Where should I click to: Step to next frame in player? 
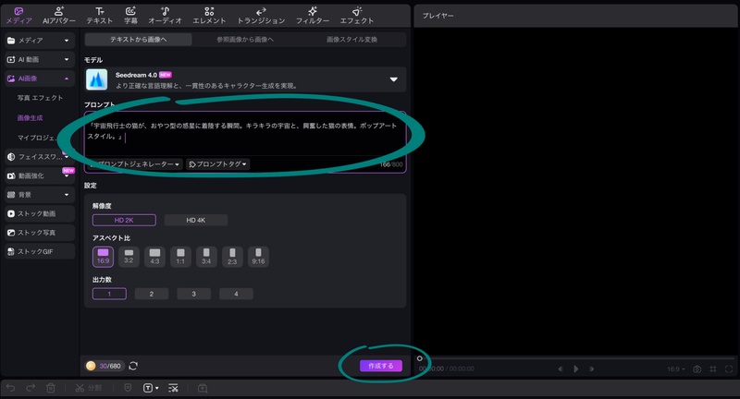592,369
